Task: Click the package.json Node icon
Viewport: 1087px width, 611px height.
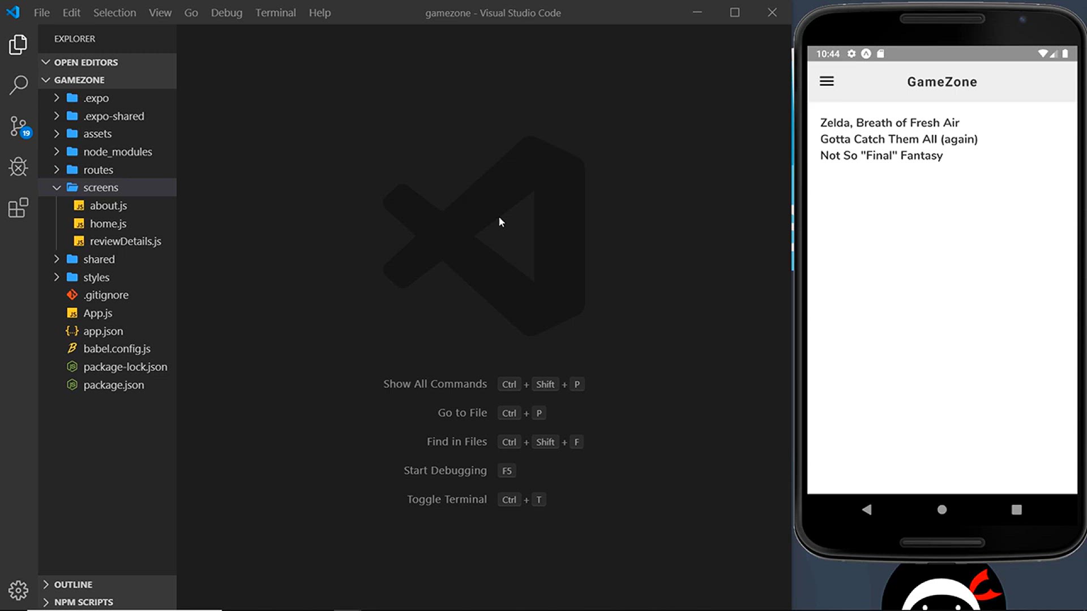Action: click(x=72, y=385)
